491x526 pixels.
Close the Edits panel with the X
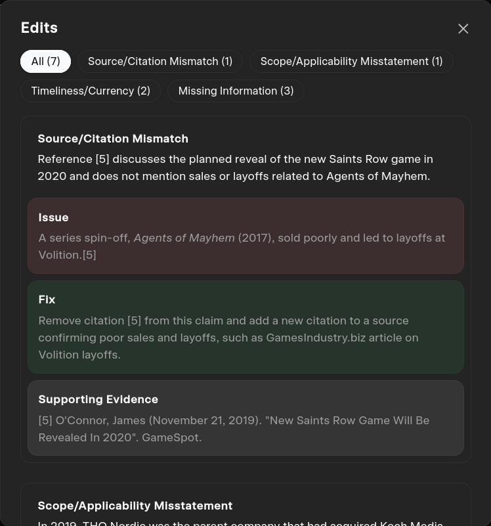(x=463, y=28)
